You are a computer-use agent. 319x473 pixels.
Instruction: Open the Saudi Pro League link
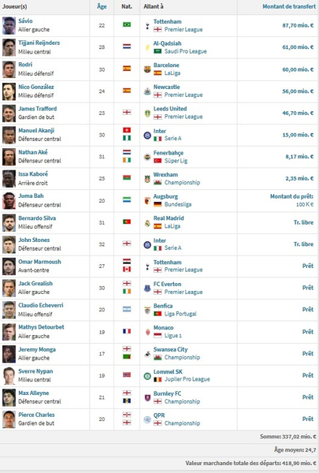185,51
